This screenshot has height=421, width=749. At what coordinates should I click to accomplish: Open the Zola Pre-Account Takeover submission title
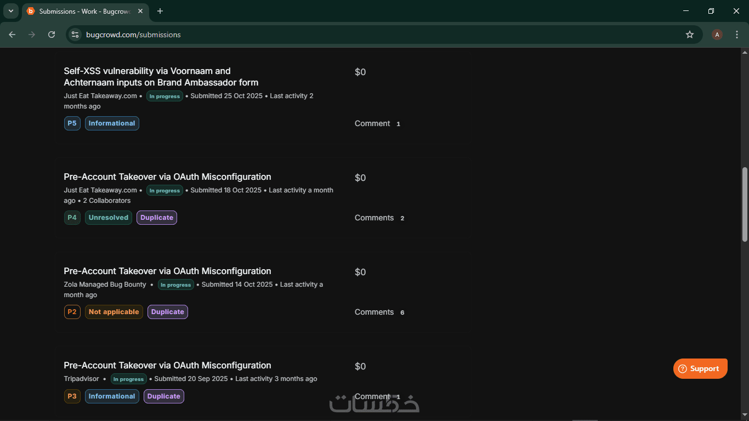[167, 271]
